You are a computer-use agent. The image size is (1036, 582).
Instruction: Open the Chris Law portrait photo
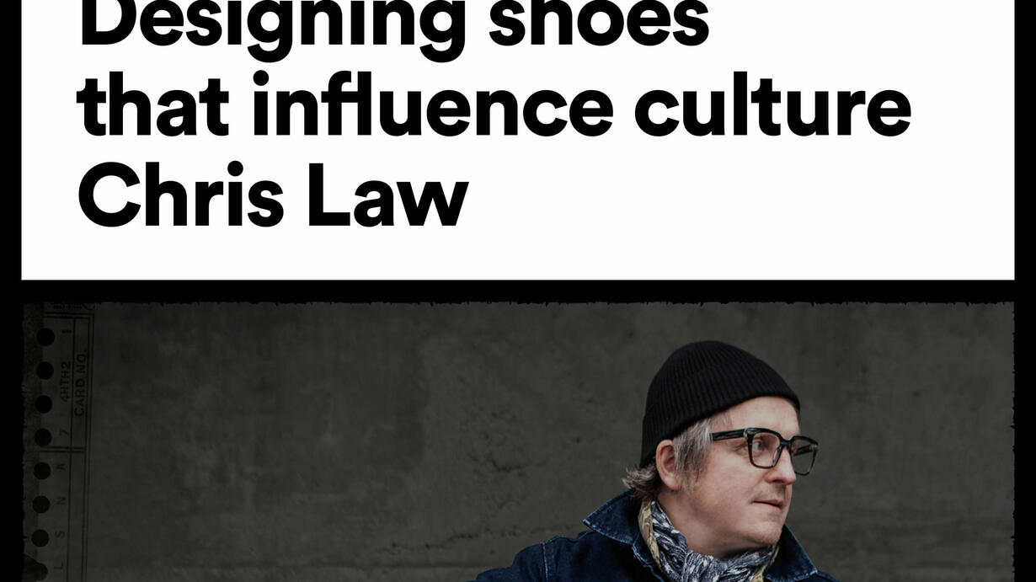pos(518,442)
